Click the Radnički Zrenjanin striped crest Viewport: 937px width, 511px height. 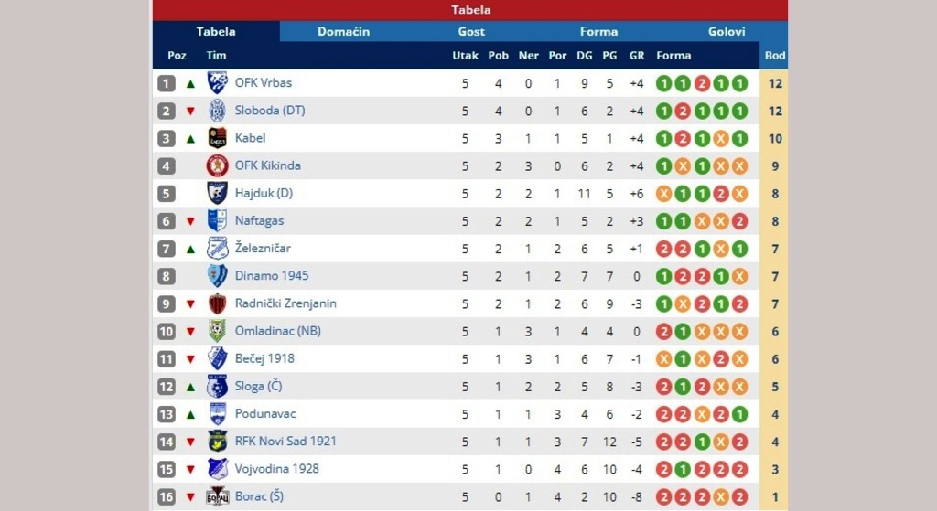tap(217, 303)
